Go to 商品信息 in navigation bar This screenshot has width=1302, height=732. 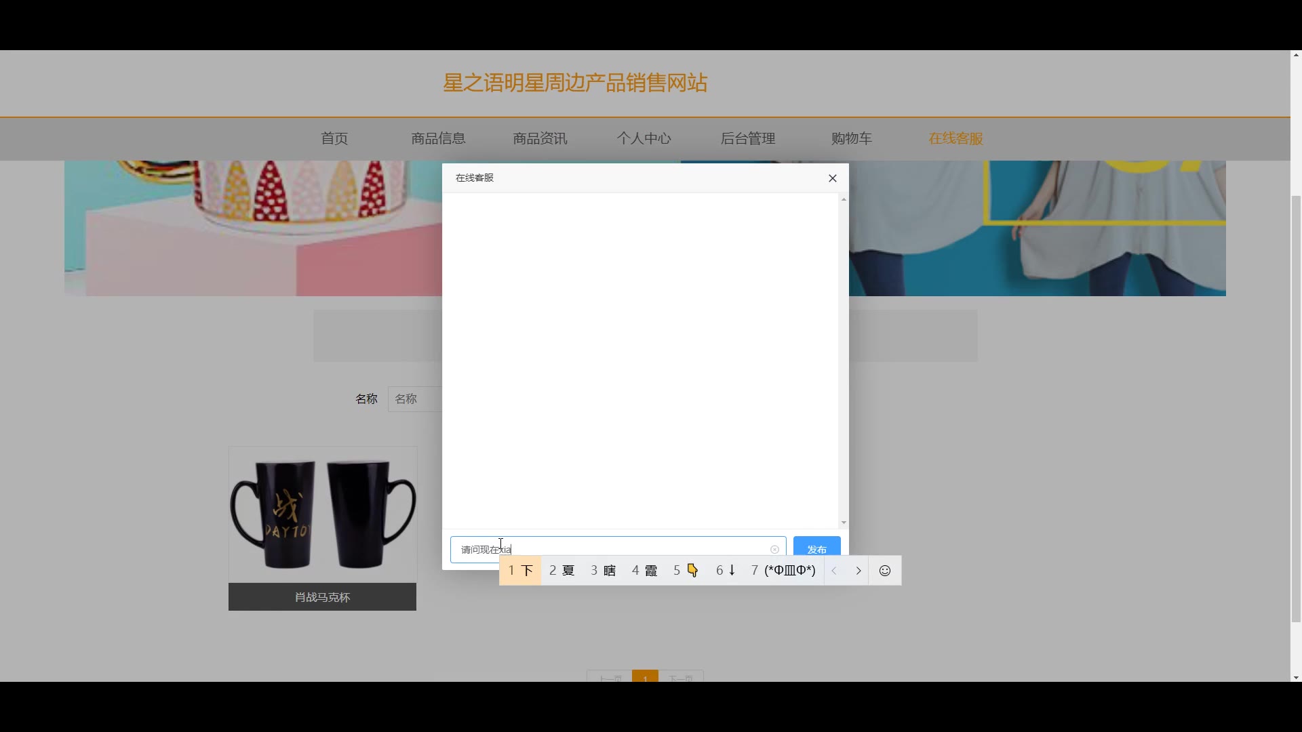point(438,138)
